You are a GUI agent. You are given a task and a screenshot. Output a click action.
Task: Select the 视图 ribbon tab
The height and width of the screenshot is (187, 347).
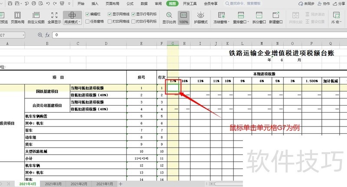tap(172, 3)
